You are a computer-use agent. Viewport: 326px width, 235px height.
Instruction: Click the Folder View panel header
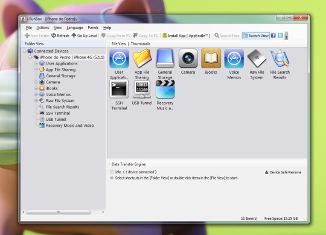(x=63, y=43)
